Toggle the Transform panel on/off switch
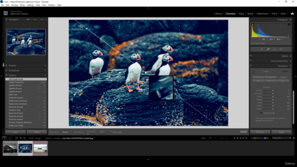 click(x=251, y=66)
